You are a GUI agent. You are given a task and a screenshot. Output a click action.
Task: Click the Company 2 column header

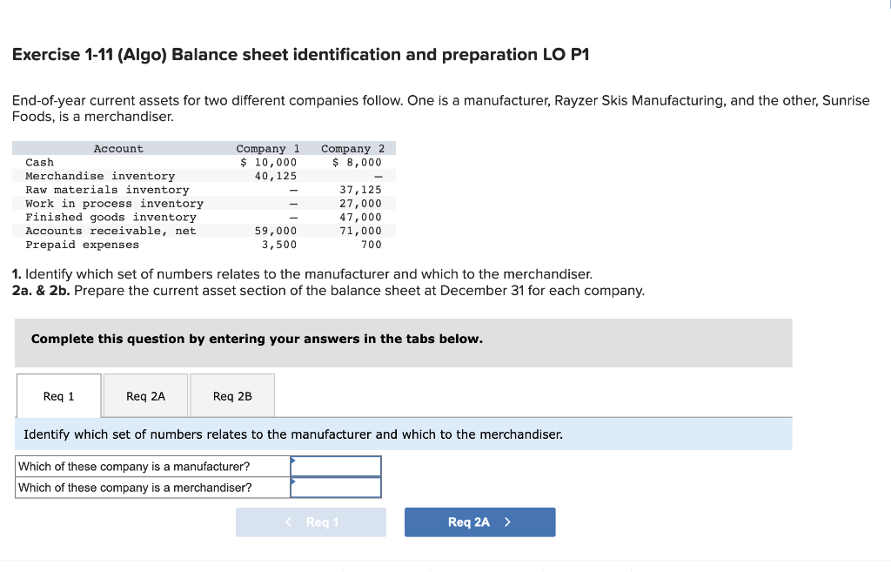(x=352, y=148)
